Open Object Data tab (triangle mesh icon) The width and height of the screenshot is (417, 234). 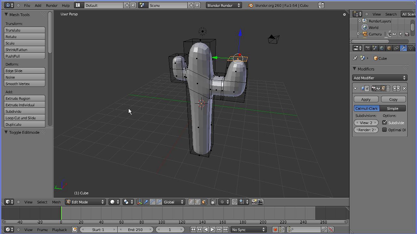pos(410,48)
